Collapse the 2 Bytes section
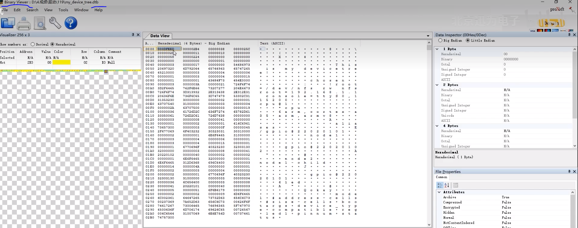The width and height of the screenshot is (578, 228). (x=437, y=85)
